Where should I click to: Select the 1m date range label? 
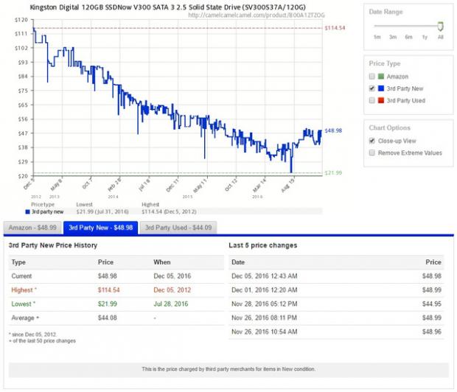tap(377, 37)
